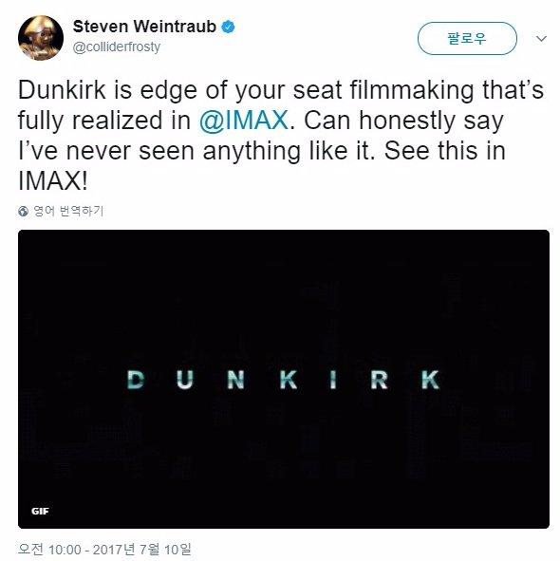This screenshot has height=561, width=560.
Task: Click the 2017년 7월 10일 date text
Action: pyautogui.click(x=142, y=550)
